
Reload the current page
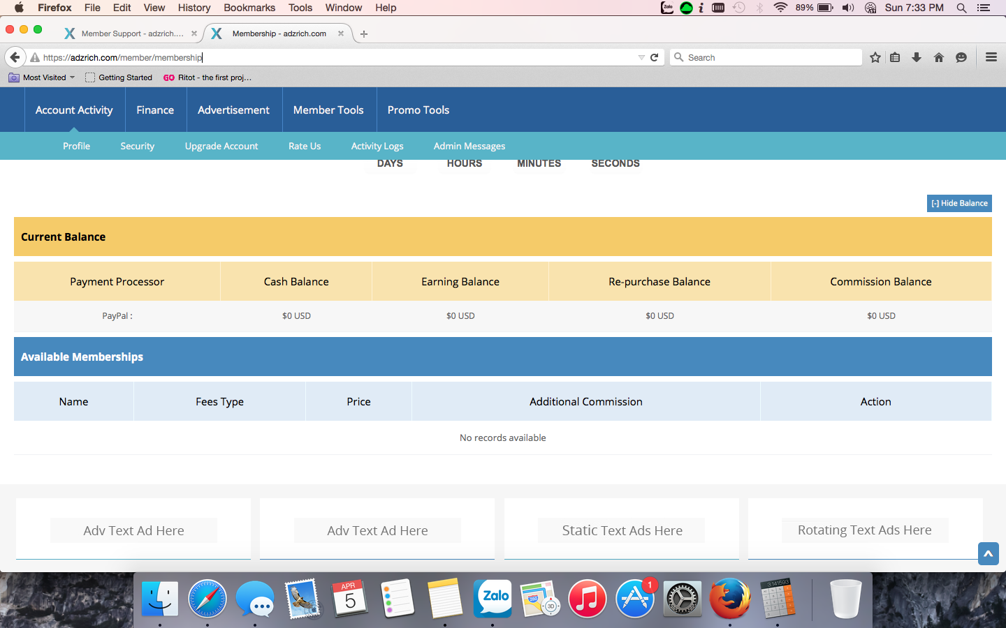pyautogui.click(x=655, y=57)
